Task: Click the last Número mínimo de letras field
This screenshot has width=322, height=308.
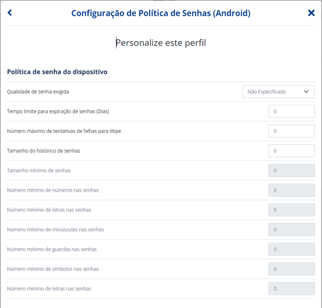Action: click(x=292, y=289)
